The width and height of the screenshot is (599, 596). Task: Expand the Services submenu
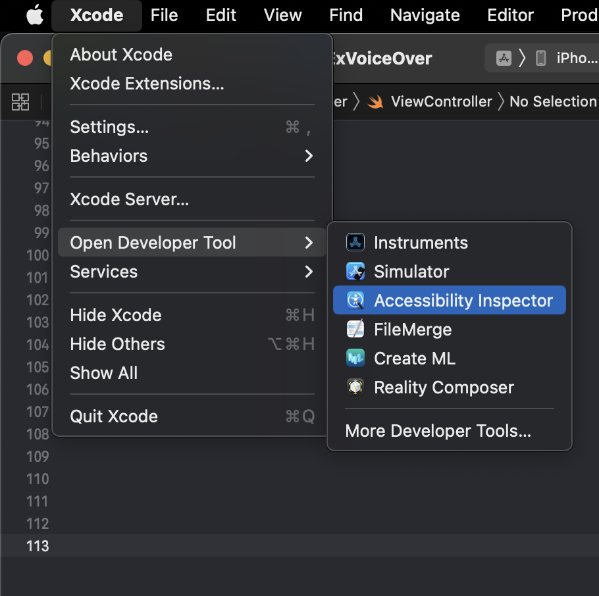click(x=192, y=272)
